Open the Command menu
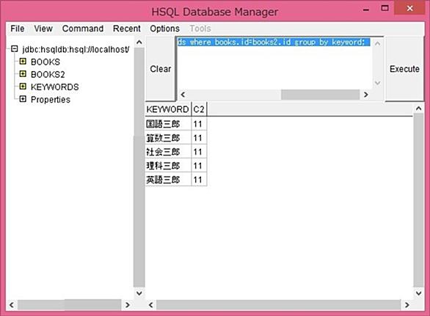430x316 pixels. (x=83, y=29)
